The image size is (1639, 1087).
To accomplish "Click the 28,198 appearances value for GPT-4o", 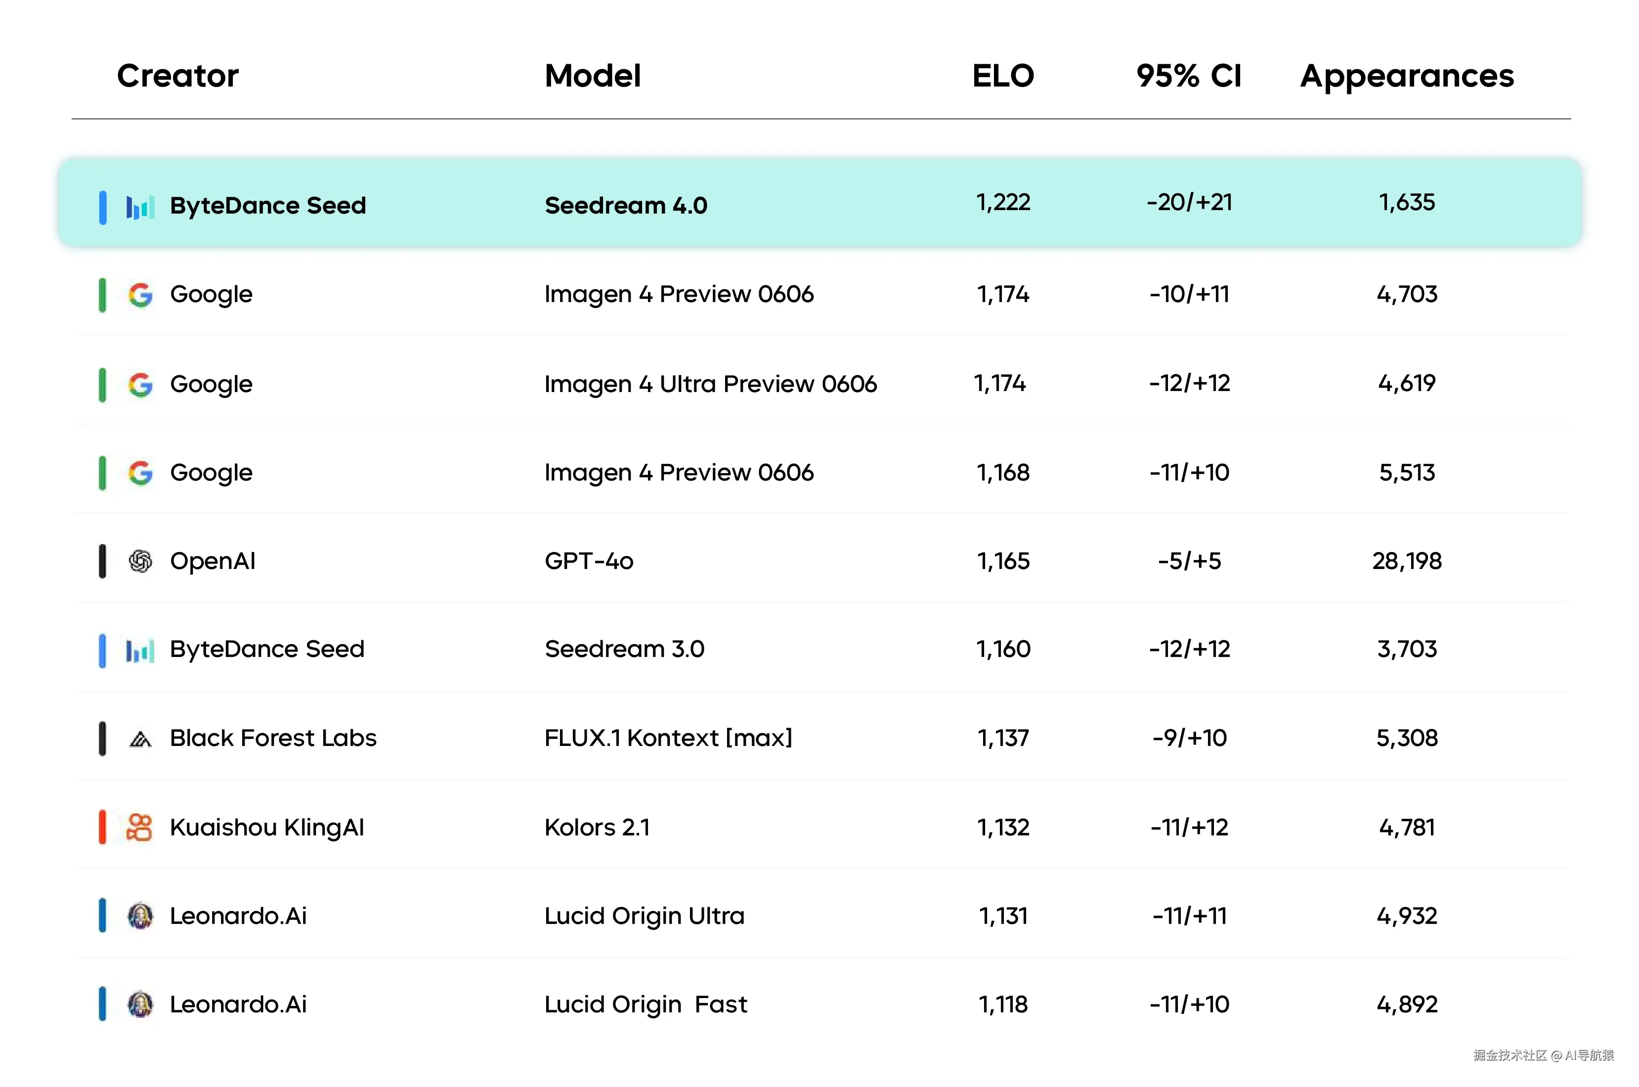I will pos(1406,561).
